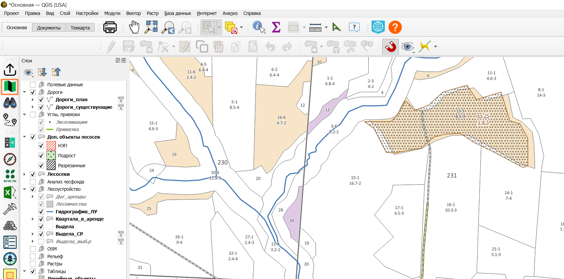Open the ФГИС ЛК sidebar icon

pos(10,176)
